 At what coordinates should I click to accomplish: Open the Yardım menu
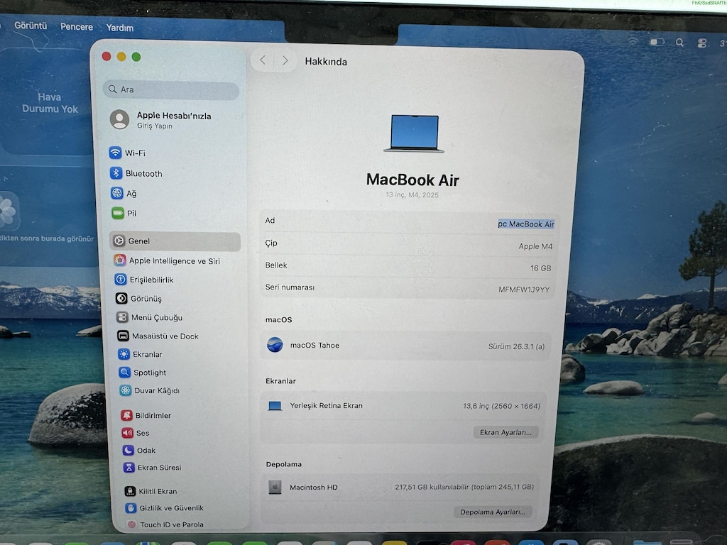tap(120, 28)
